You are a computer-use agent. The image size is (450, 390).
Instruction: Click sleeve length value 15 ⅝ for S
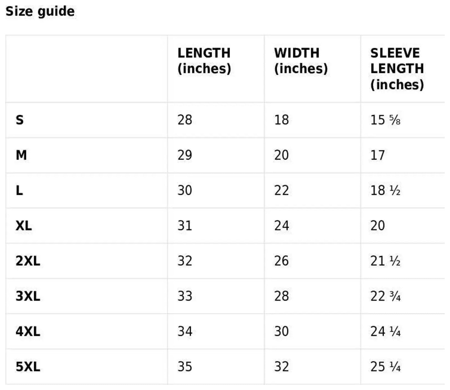[385, 120]
